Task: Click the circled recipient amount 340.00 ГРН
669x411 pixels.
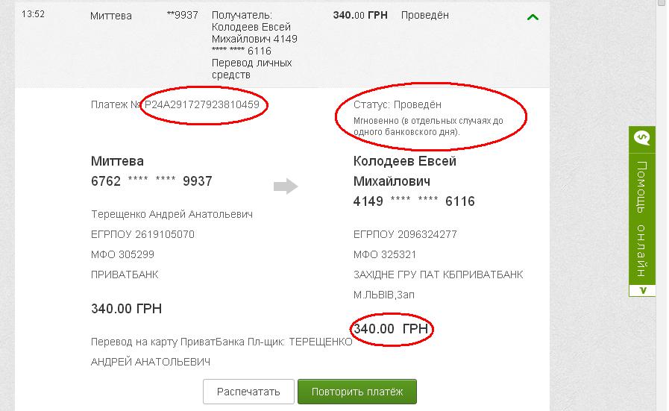Action: tap(391, 329)
